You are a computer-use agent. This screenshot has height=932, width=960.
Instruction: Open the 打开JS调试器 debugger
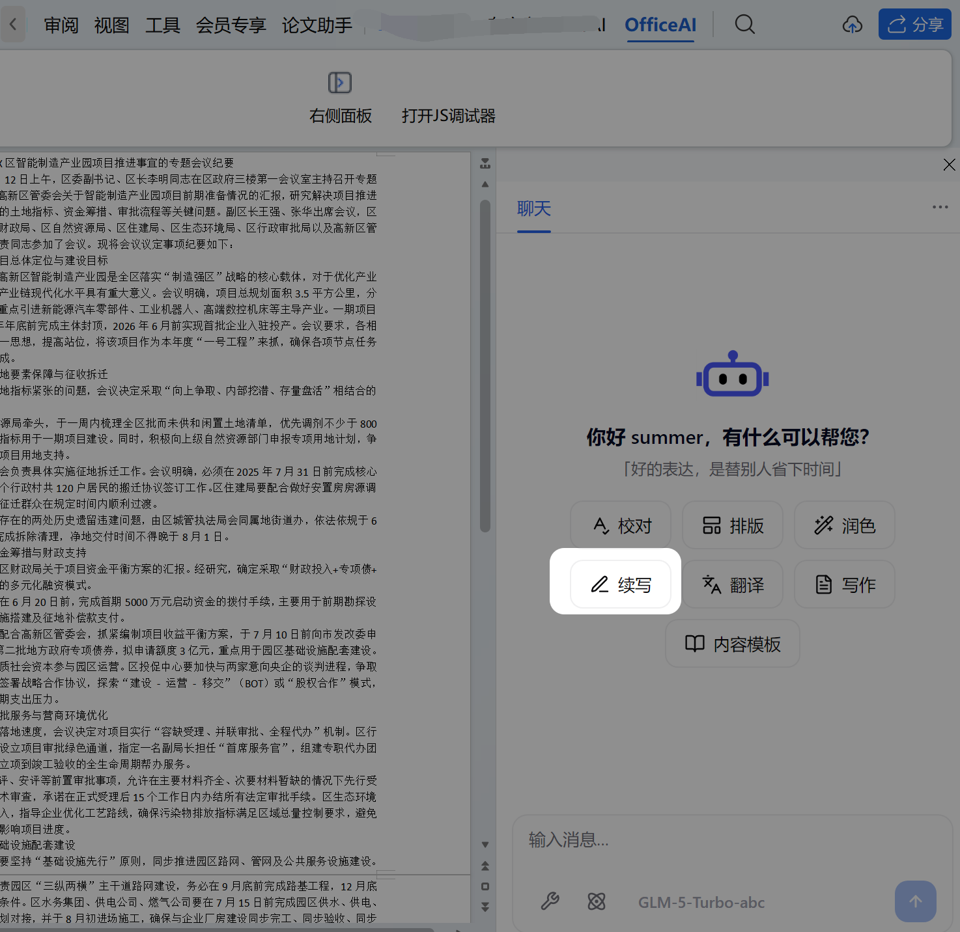coord(448,116)
